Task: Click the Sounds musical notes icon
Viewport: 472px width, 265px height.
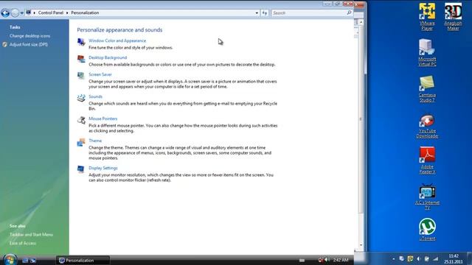Action: [x=81, y=98]
